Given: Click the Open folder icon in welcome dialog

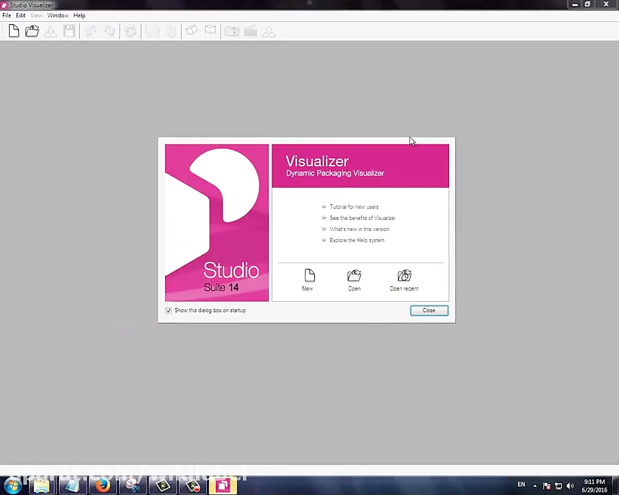Looking at the screenshot, I should point(354,275).
